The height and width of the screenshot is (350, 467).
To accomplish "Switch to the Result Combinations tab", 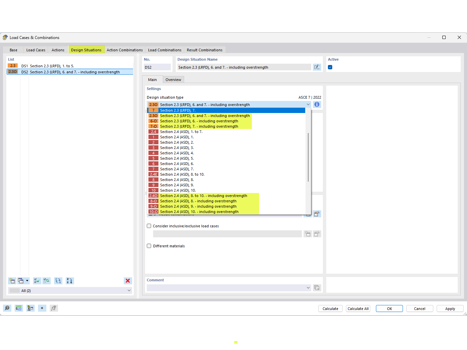I will (x=204, y=50).
